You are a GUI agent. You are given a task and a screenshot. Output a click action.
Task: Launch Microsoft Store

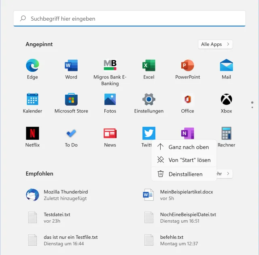tap(71, 103)
